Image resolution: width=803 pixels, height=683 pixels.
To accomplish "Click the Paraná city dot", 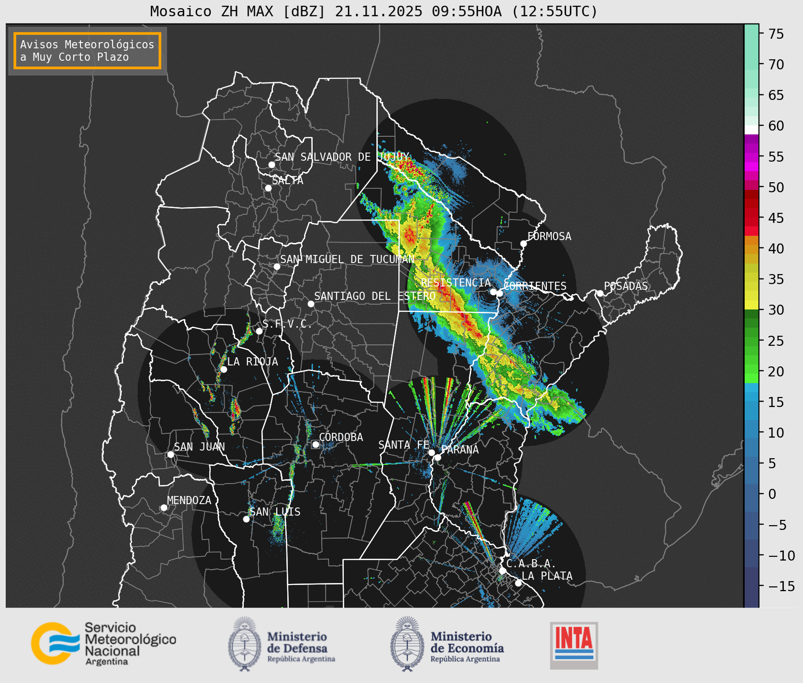I will pyautogui.click(x=438, y=457).
